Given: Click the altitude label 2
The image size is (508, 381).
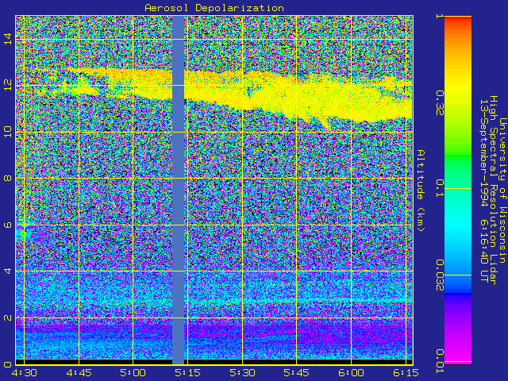Looking at the screenshot, I should point(7,317).
